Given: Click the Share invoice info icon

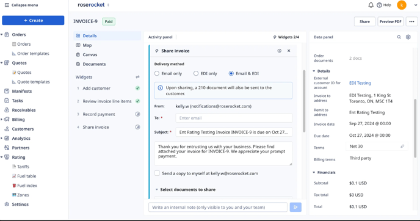Looking at the screenshot, I should click(x=280, y=51).
